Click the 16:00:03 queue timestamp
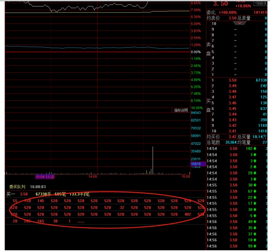Screen dimensions: 270x252 [38, 187]
